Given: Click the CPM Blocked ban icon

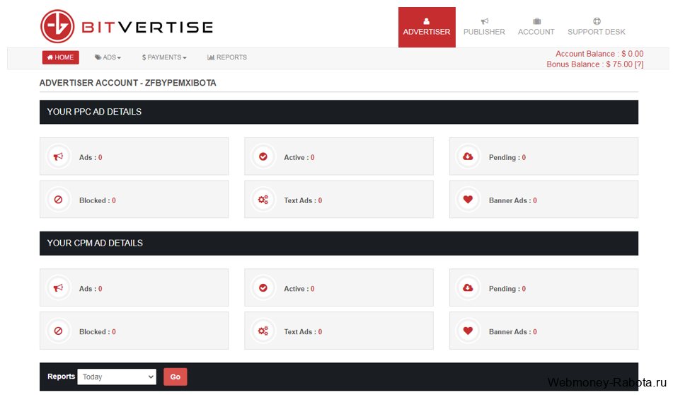Looking at the screenshot, I should click(x=58, y=331).
